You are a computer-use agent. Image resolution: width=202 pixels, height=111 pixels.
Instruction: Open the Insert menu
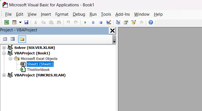[46, 14]
